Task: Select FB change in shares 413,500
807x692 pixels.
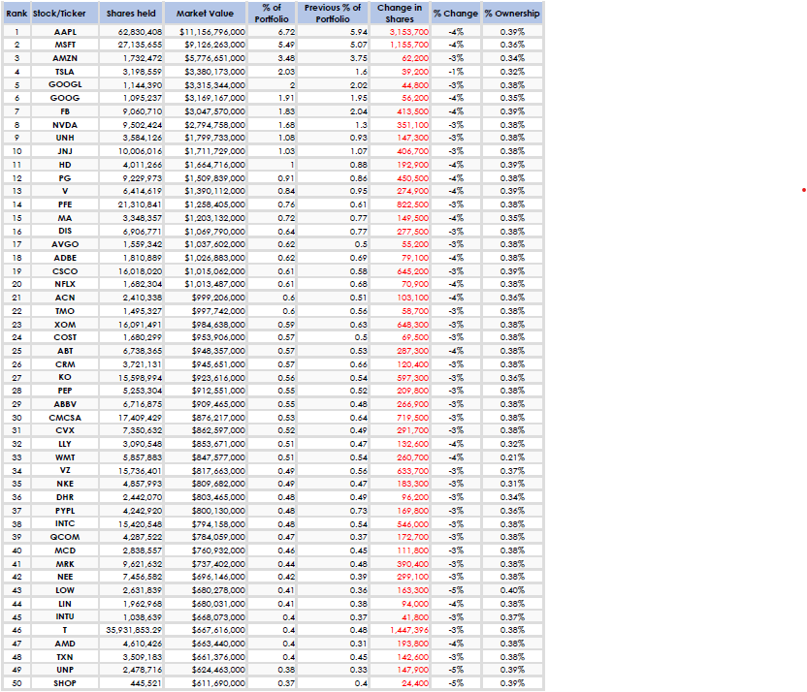Action: pyautogui.click(x=400, y=111)
